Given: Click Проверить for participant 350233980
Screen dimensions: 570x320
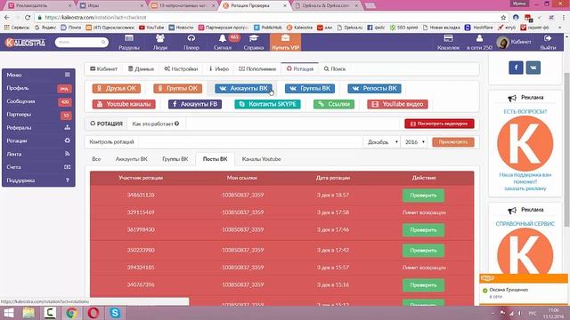Looking at the screenshot, I should [x=423, y=251].
